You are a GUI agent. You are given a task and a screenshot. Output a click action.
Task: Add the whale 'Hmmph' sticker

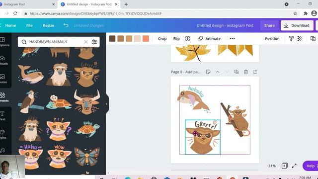click(30, 74)
